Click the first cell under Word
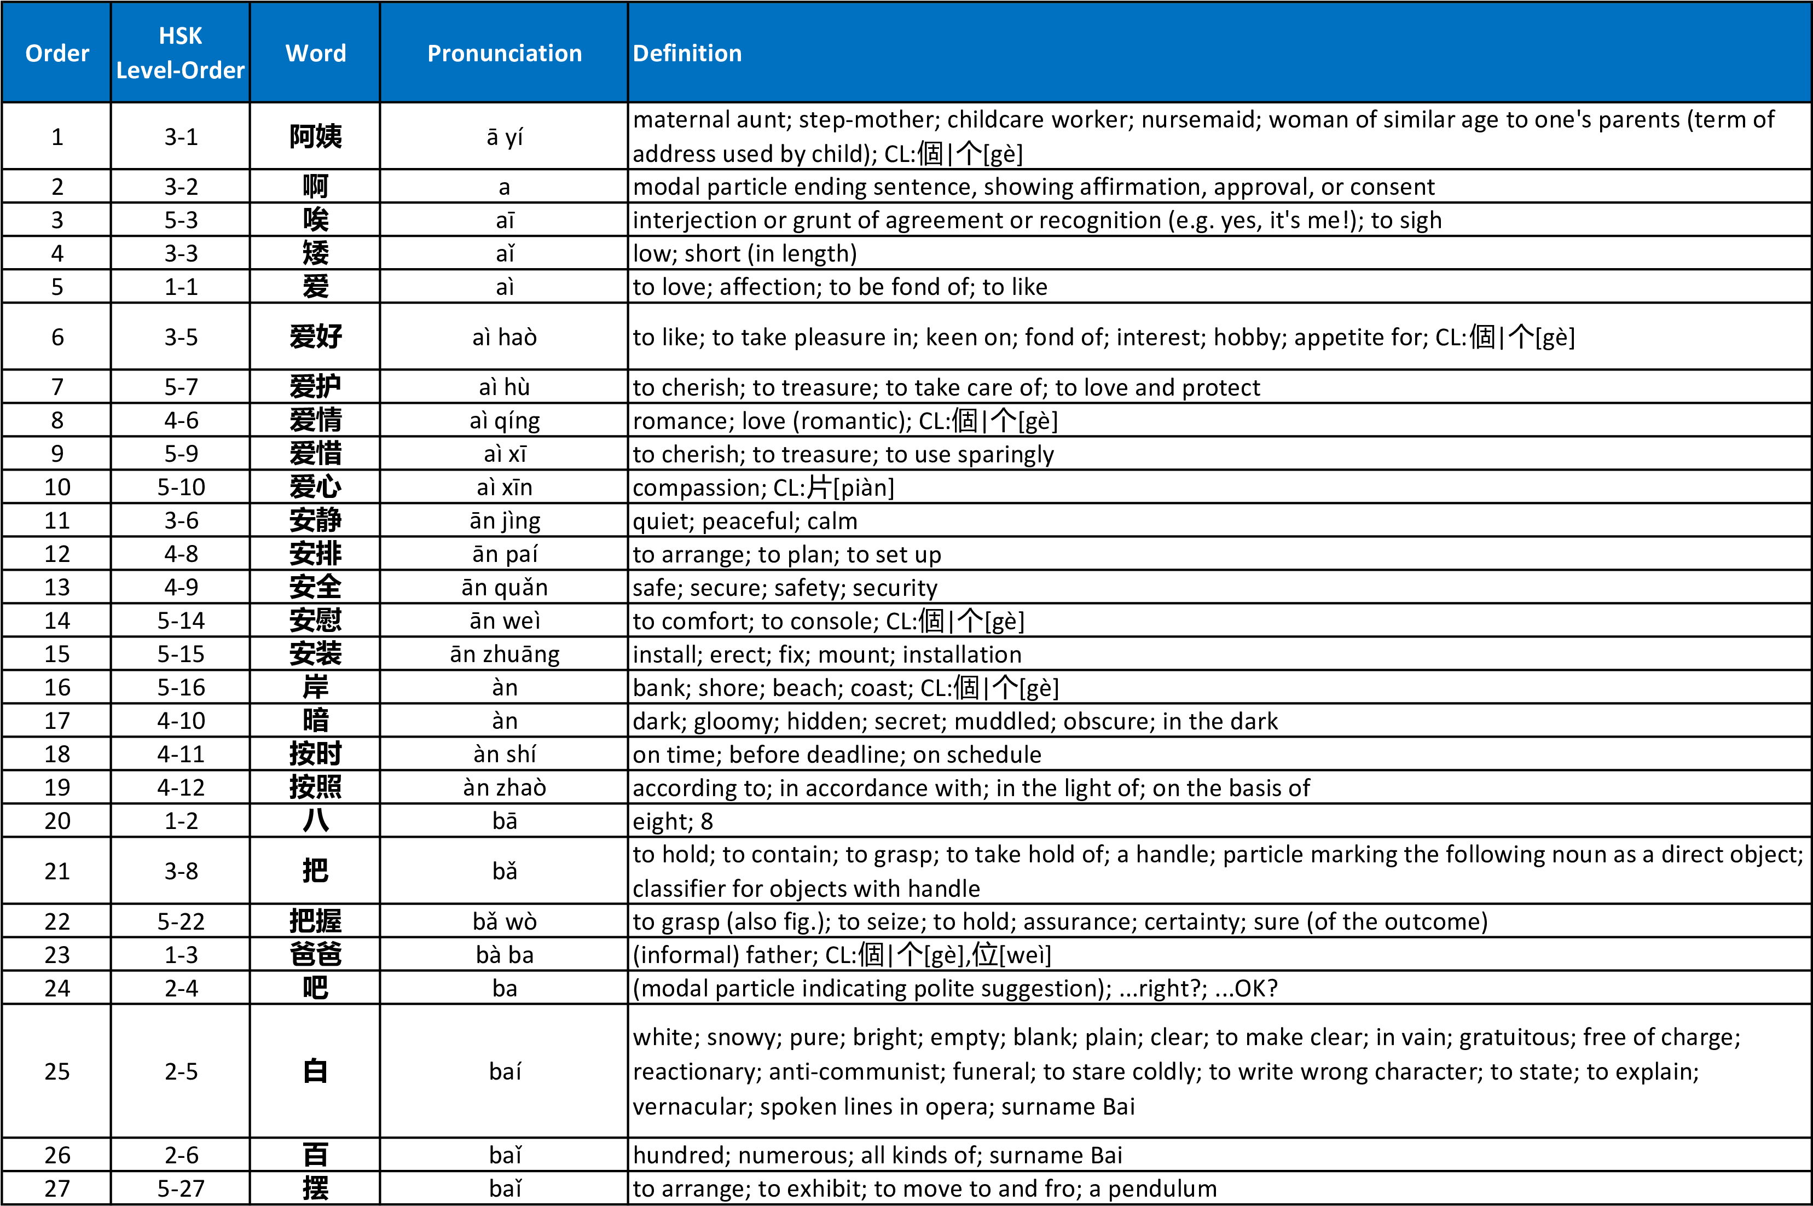The image size is (1813, 1206). [x=315, y=138]
